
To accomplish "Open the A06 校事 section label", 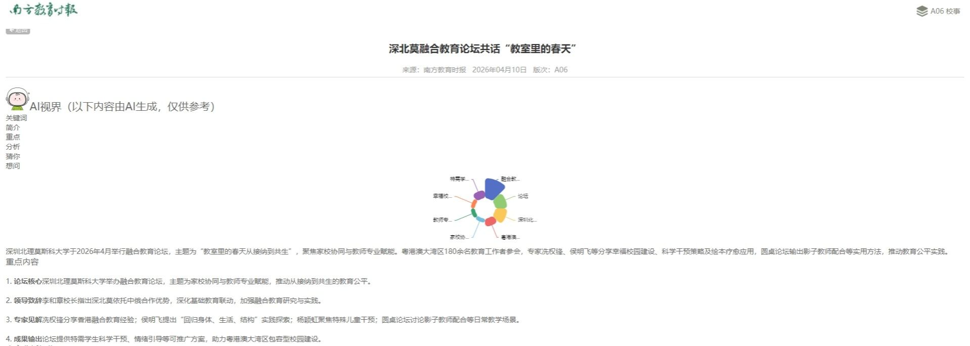I will tap(945, 11).
